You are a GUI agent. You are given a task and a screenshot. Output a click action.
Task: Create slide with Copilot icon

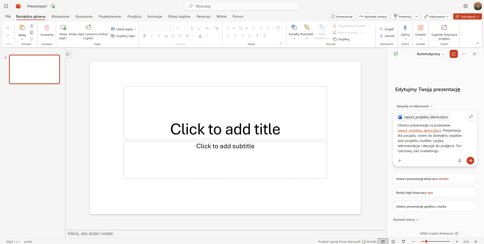(x=88, y=27)
